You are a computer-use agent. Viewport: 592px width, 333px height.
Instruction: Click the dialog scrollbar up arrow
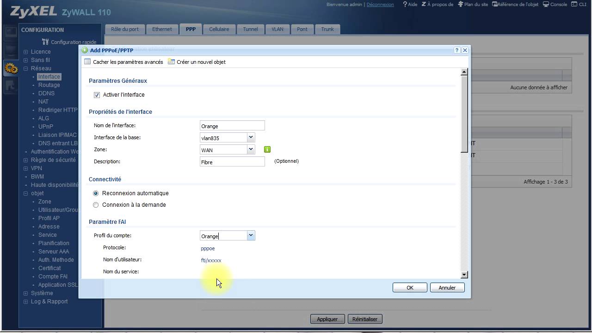(x=464, y=72)
